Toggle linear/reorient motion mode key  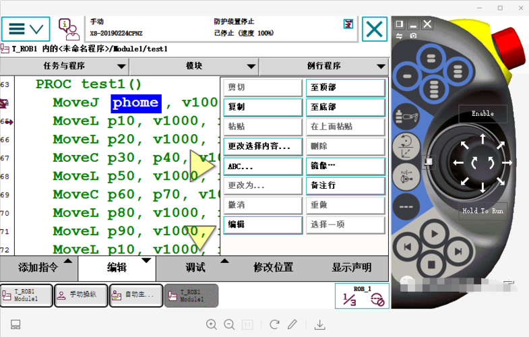point(406,147)
